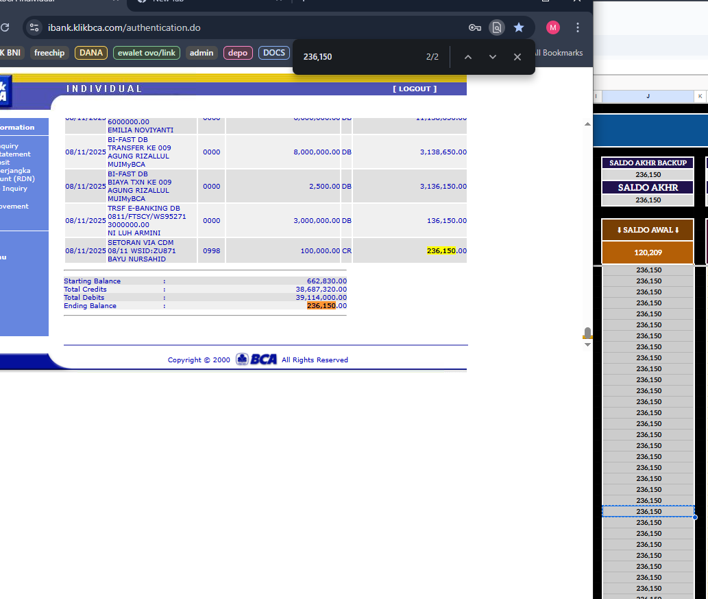Image resolution: width=708 pixels, height=599 pixels.
Task: Go to next find result
Action: click(493, 57)
